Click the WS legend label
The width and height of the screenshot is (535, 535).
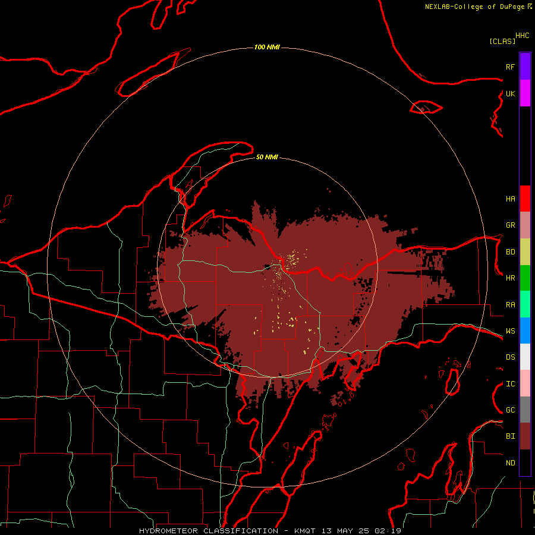pyautogui.click(x=510, y=331)
